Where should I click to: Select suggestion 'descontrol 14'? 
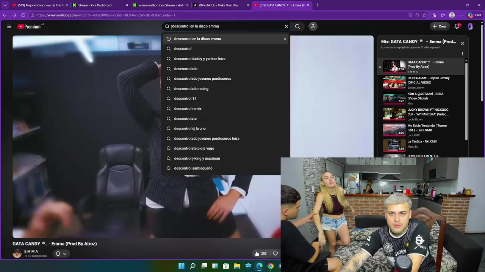pyautogui.click(x=226, y=99)
